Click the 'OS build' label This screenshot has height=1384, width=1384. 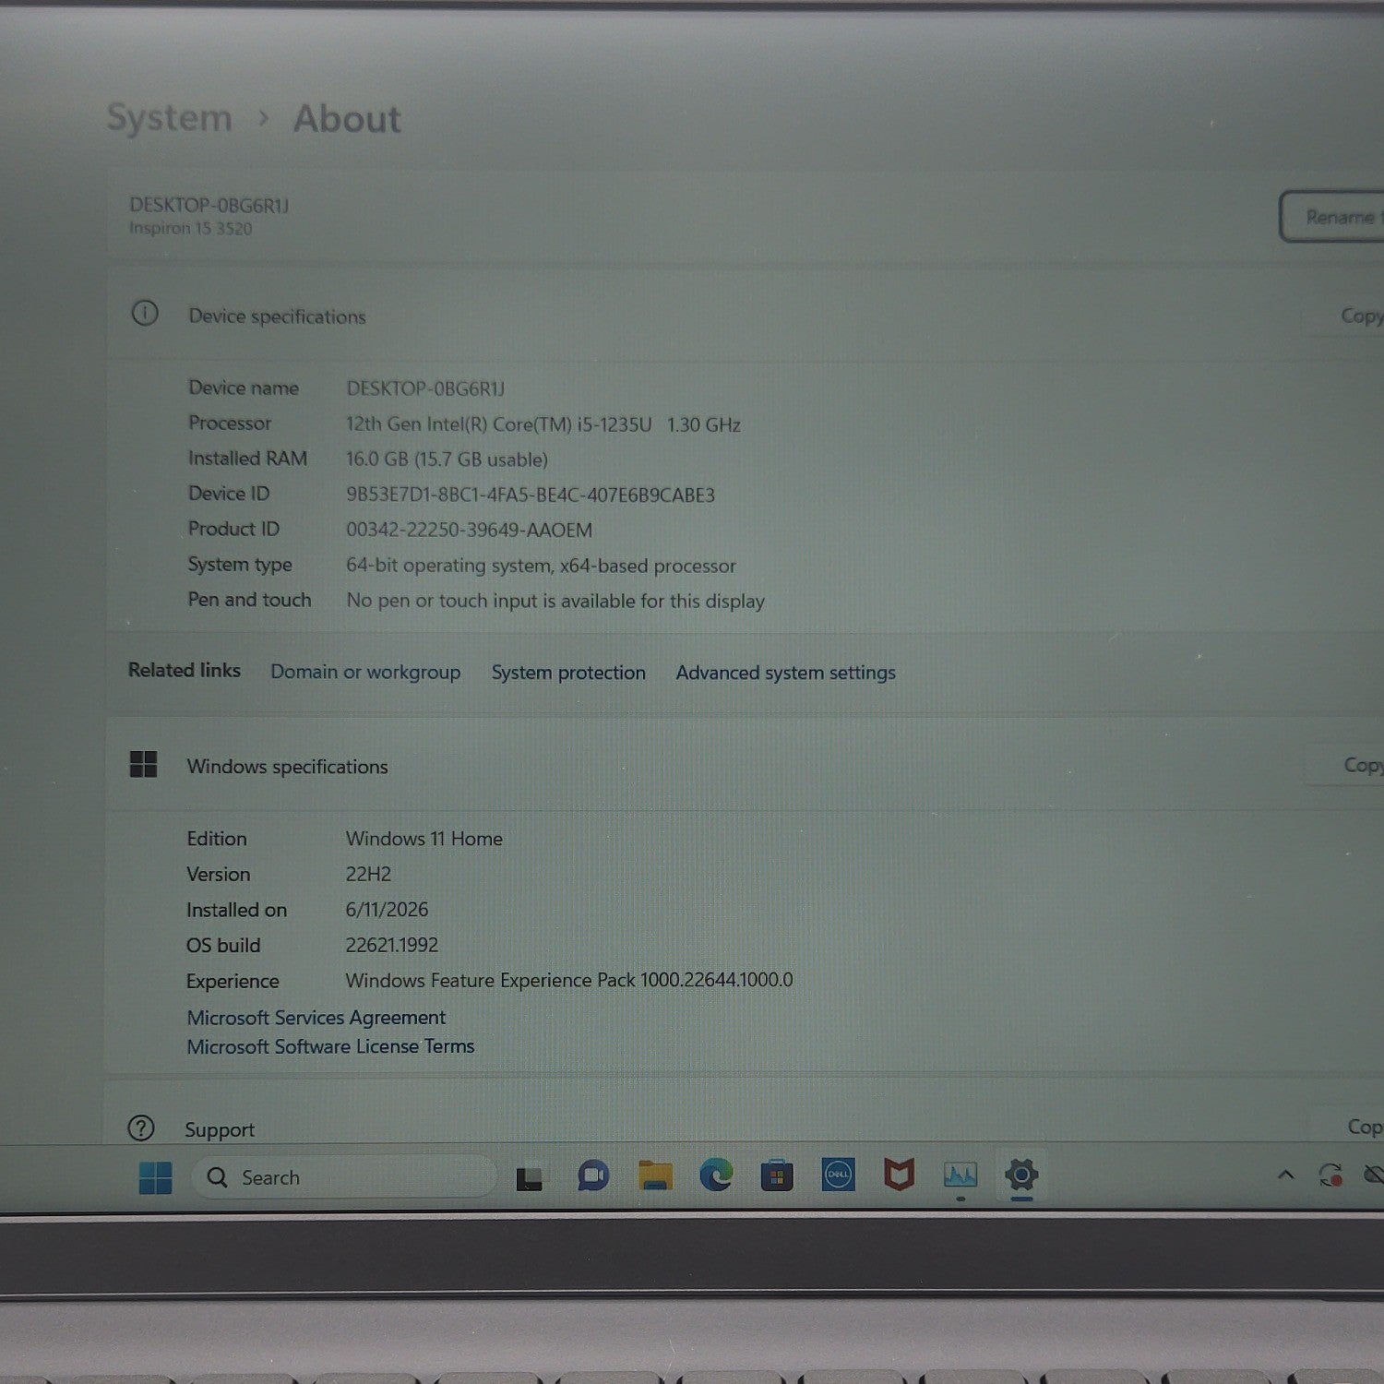(x=223, y=945)
